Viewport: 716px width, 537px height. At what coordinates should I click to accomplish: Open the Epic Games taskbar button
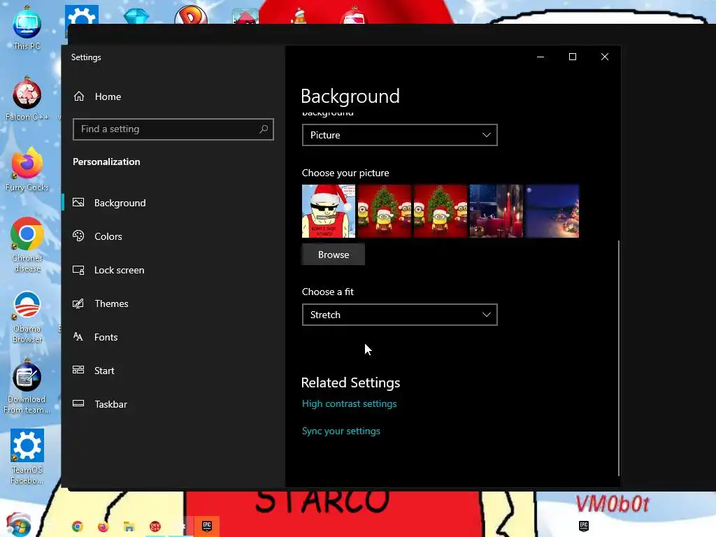[x=207, y=526]
